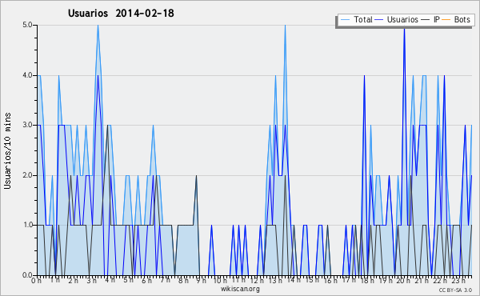Click the chart title Usuarios 2014-02-18
This screenshot has height=296, width=480.
pos(121,13)
